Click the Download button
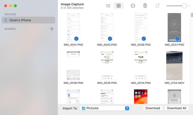193x115 pixels. click(x=153, y=108)
